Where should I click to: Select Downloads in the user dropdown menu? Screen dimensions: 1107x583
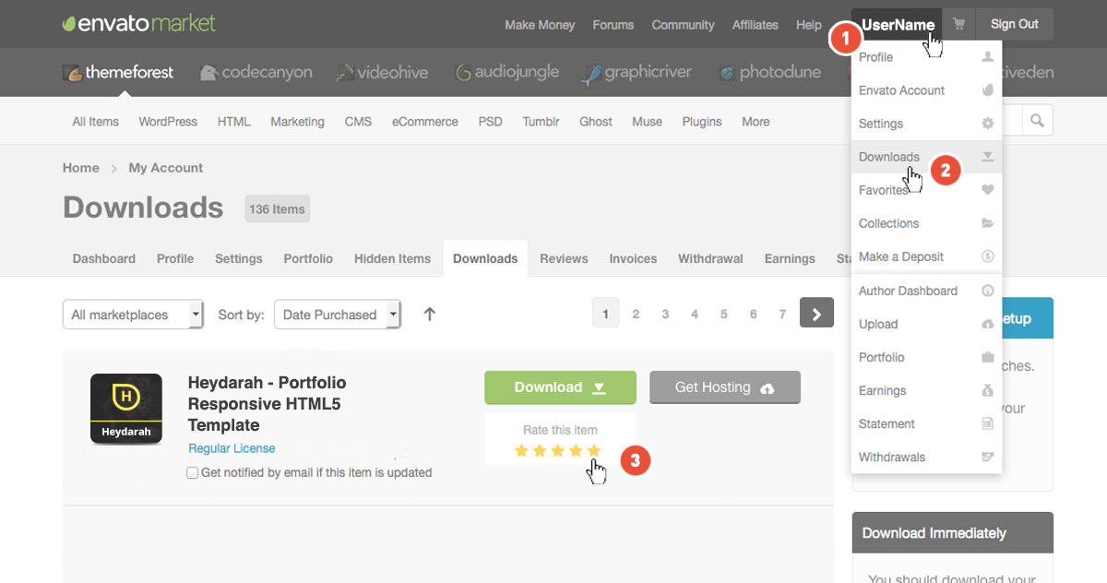point(926,157)
